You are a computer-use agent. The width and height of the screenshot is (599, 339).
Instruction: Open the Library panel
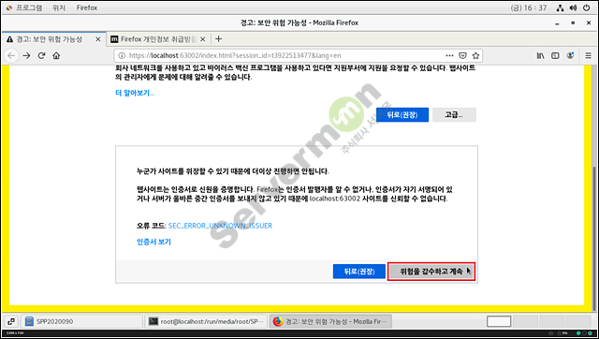[x=540, y=56]
